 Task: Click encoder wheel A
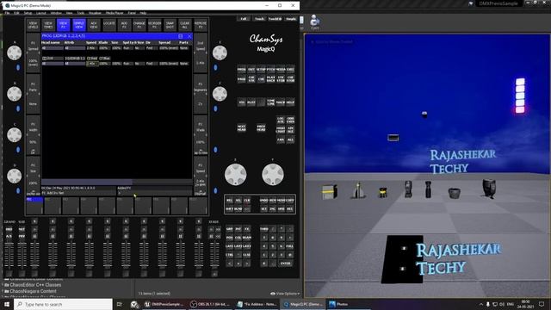15,53
